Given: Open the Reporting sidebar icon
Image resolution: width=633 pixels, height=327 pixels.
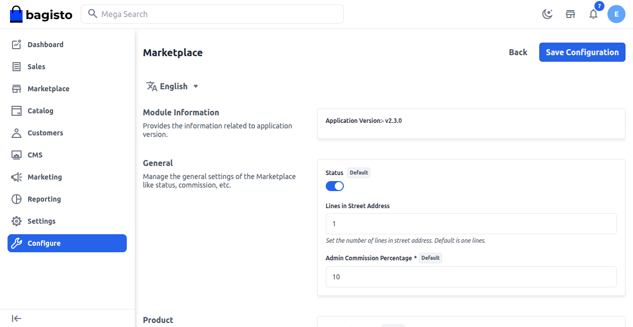Looking at the screenshot, I should [17, 199].
